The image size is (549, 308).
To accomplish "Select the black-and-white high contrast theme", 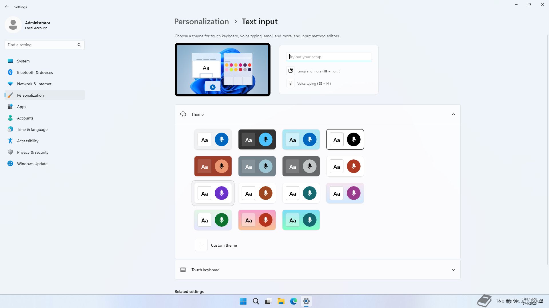I will (x=345, y=139).
